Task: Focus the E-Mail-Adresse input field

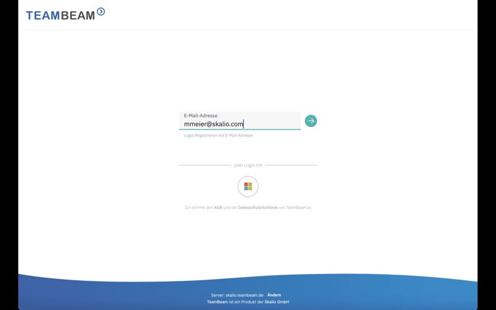Action: [x=240, y=120]
